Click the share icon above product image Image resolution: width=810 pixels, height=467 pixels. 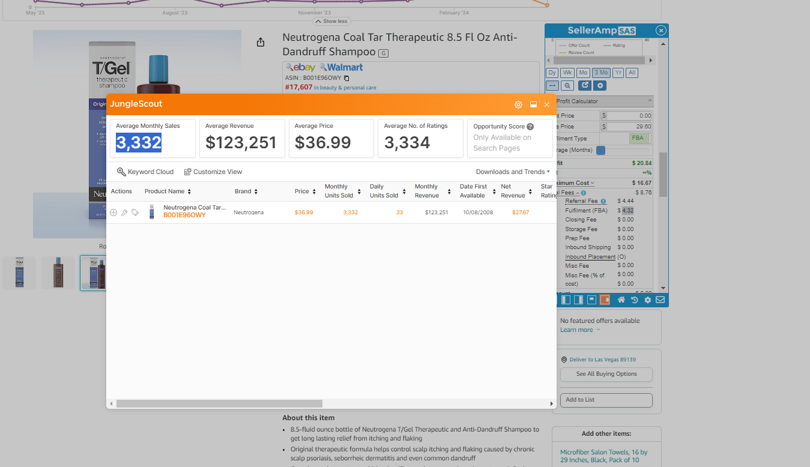pos(260,42)
